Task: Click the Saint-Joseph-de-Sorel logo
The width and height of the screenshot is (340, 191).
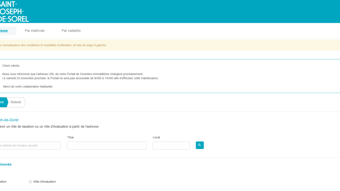Action: tap(14, 11)
